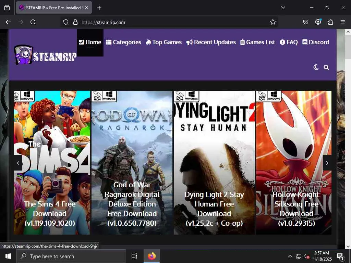Open the tracking protection shield icon
This screenshot has width=351, height=263.
pyautogui.click(x=65, y=22)
